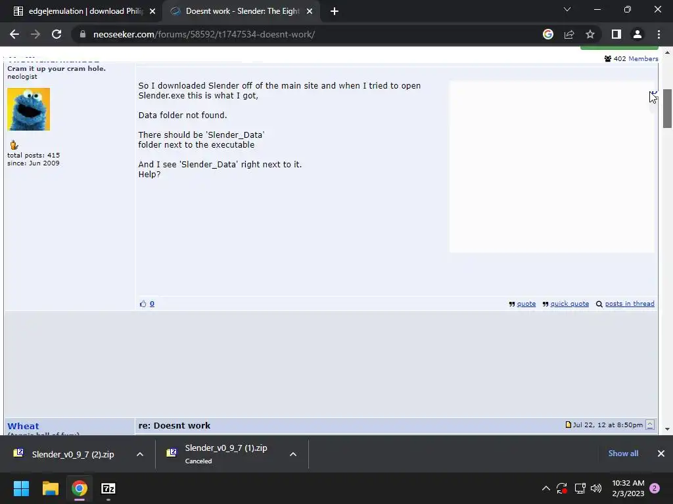Click the grayed forward navigation arrow

(x=35, y=34)
